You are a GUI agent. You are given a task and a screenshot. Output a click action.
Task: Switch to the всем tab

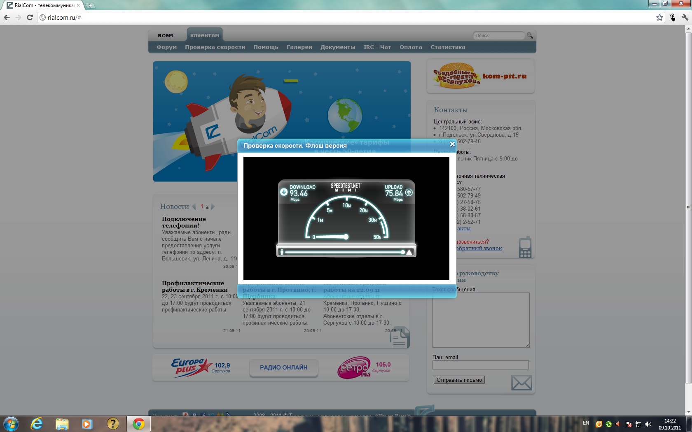pyautogui.click(x=165, y=35)
